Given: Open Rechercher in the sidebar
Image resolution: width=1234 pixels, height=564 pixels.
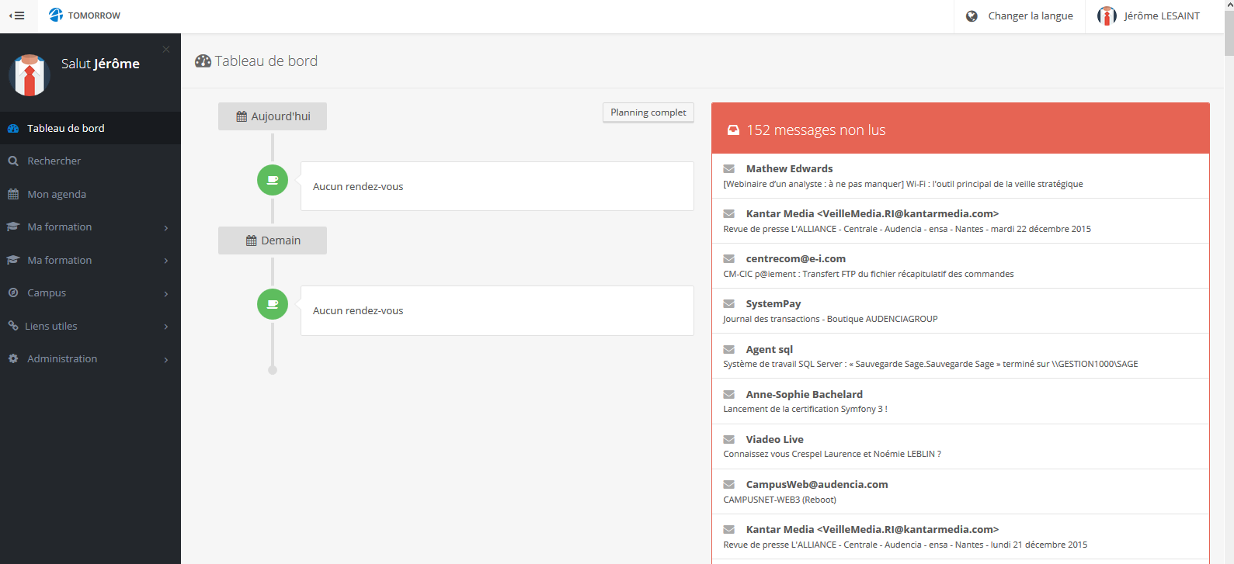Looking at the screenshot, I should (x=90, y=161).
